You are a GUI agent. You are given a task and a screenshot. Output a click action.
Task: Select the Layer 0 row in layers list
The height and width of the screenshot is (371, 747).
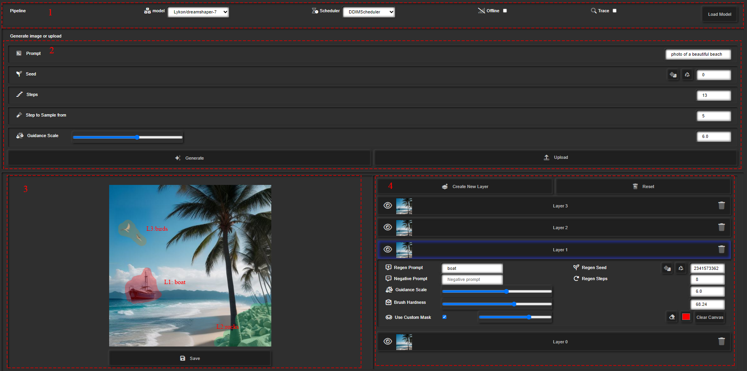[x=560, y=342]
